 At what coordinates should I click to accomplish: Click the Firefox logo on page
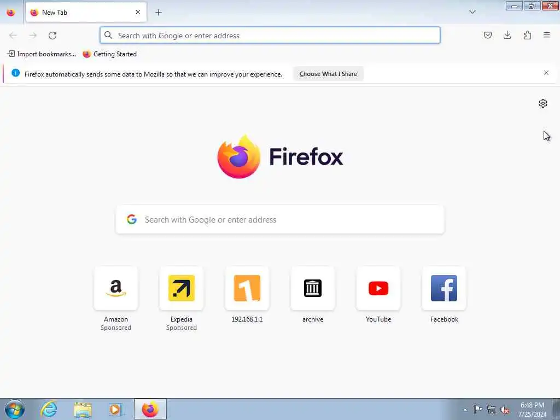(x=239, y=156)
